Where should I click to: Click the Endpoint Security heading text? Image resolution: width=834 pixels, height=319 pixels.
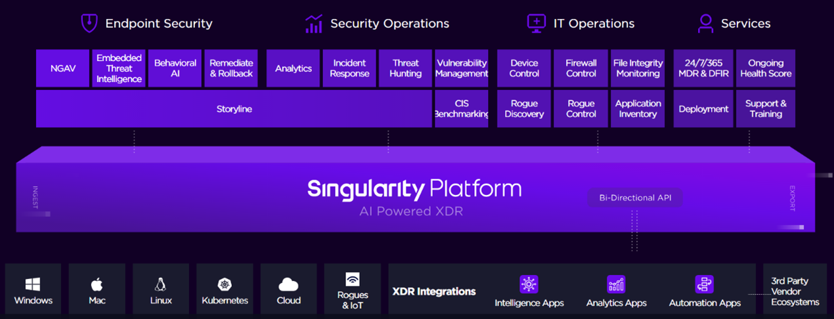pyautogui.click(x=159, y=24)
